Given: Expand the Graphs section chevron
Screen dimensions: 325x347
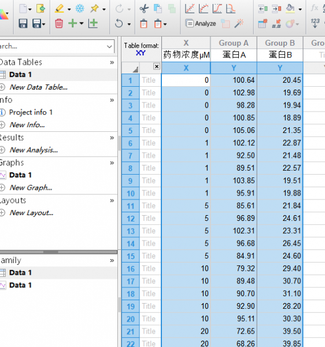Looking at the screenshot, I should pos(112,163).
